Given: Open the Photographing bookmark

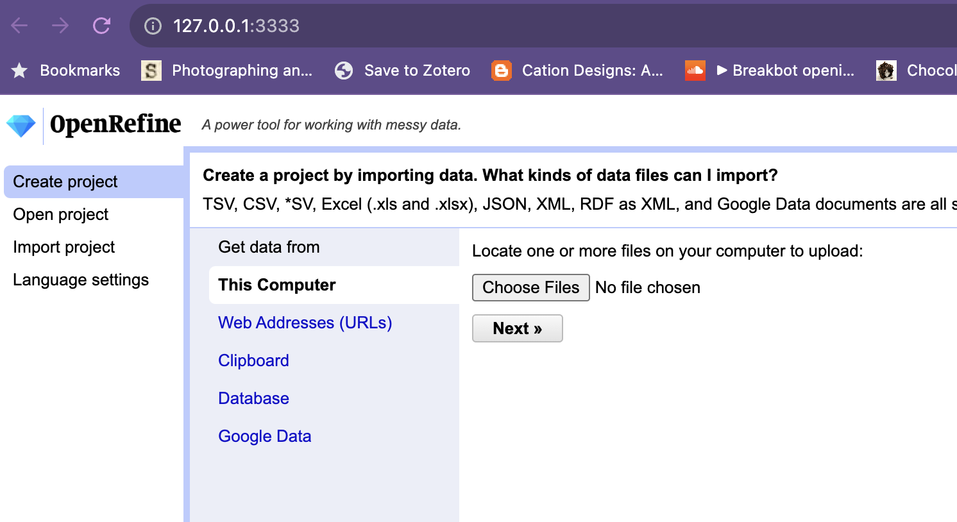Looking at the screenshot, I should (x=227, y=71).
